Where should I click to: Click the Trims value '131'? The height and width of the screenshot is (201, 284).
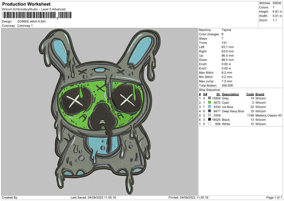click(x=224, y=43)
